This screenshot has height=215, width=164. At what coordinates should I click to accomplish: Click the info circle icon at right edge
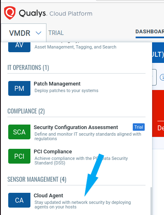coord(162,77)
